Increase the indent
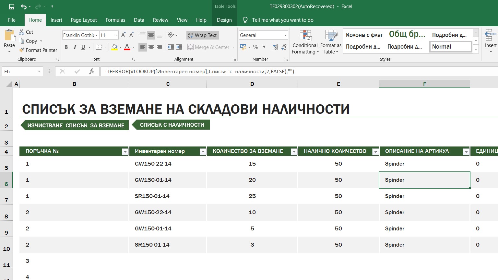The height and width of the screenshot is (280, 498). (179, 47)
